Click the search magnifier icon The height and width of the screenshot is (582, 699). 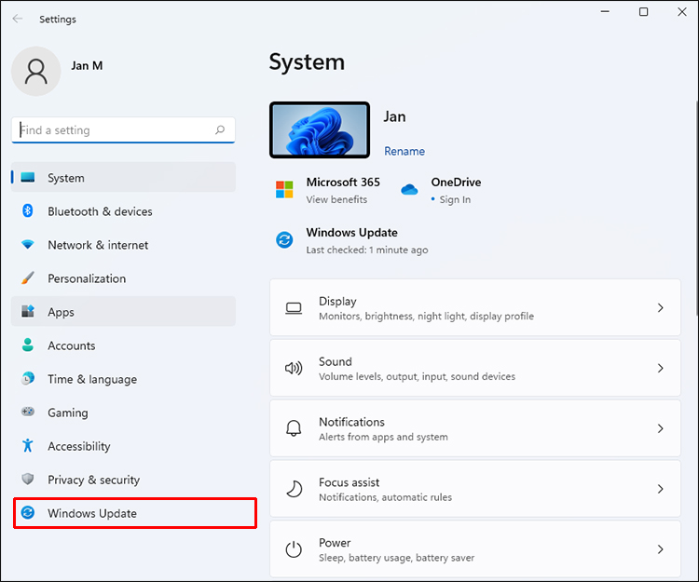tap(220, 130)
